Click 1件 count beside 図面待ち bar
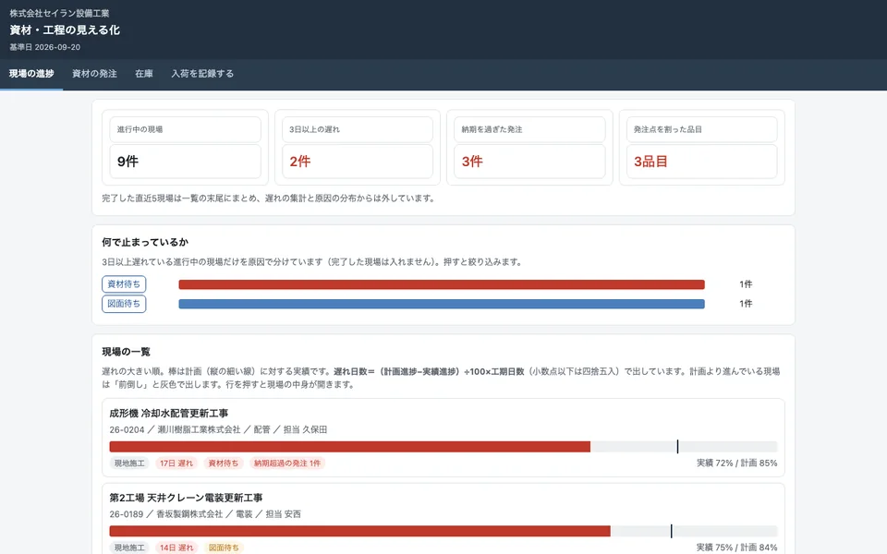Viewport: 887px width, 554px height. pos(746,304)
